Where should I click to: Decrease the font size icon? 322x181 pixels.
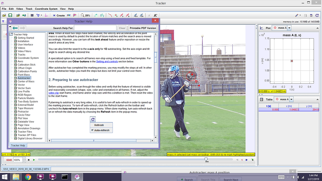tap(149, 15)
